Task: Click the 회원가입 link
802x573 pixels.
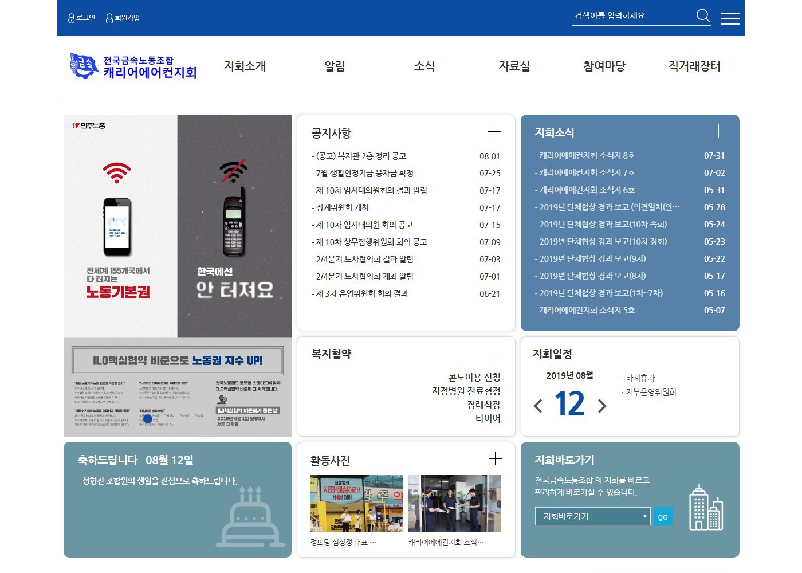Action: pos(123,18)
